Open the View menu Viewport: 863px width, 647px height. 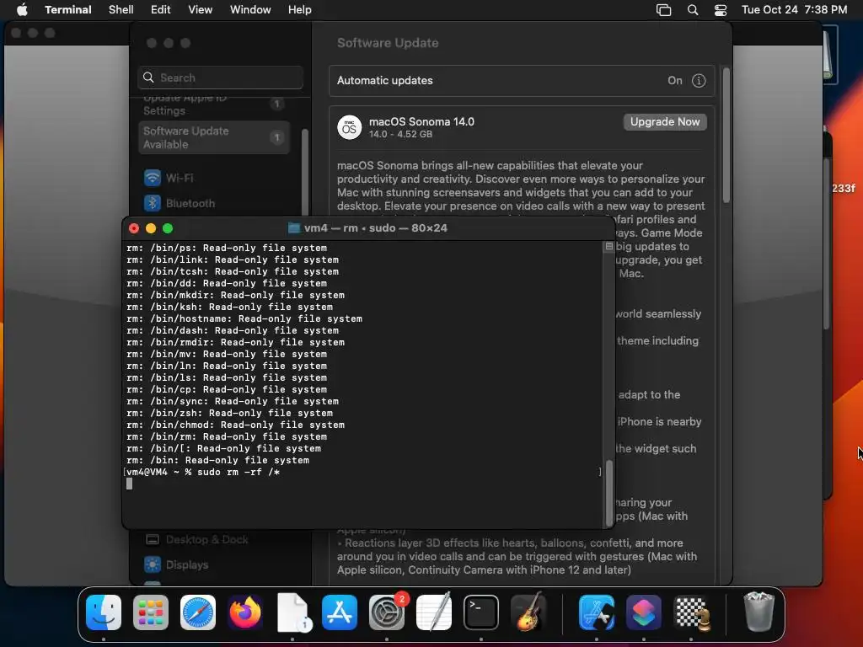tap(201, 9)
